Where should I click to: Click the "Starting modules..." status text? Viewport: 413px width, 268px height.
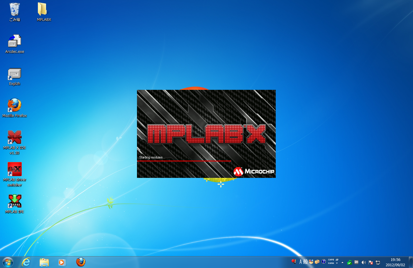click(x=152, y=157)
